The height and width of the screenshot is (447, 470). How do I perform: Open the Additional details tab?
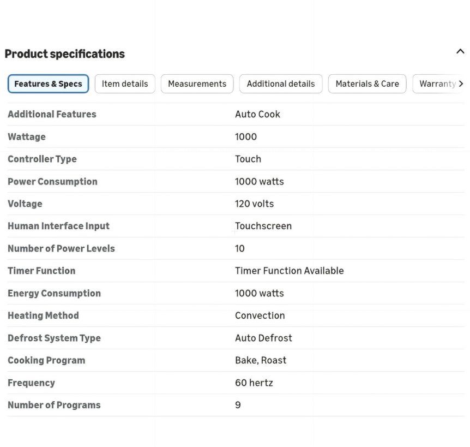coord(281,84)
